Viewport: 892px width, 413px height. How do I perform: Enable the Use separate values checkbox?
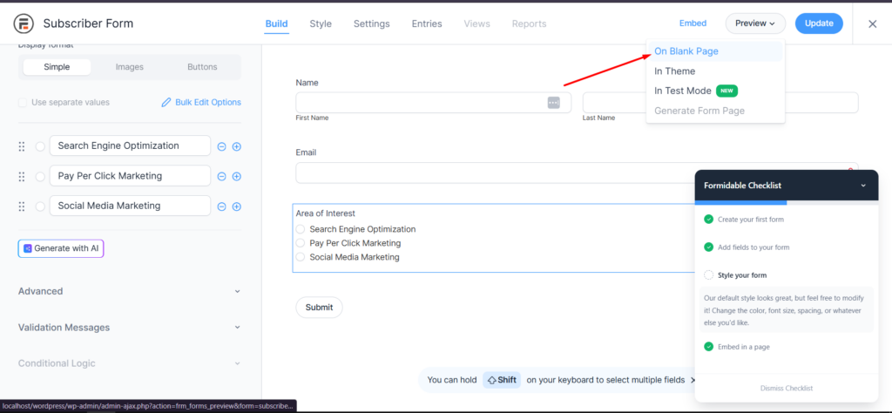coord(24,103)
